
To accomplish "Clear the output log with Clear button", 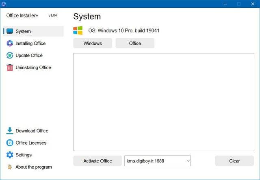I will (234, 161).
